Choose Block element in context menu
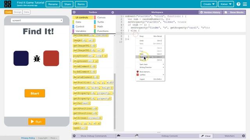 click(x=150, y=72)
